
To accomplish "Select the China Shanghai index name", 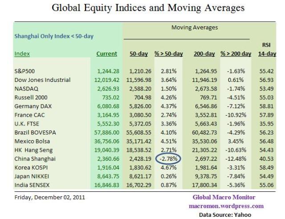I will (x=35, y=159).
